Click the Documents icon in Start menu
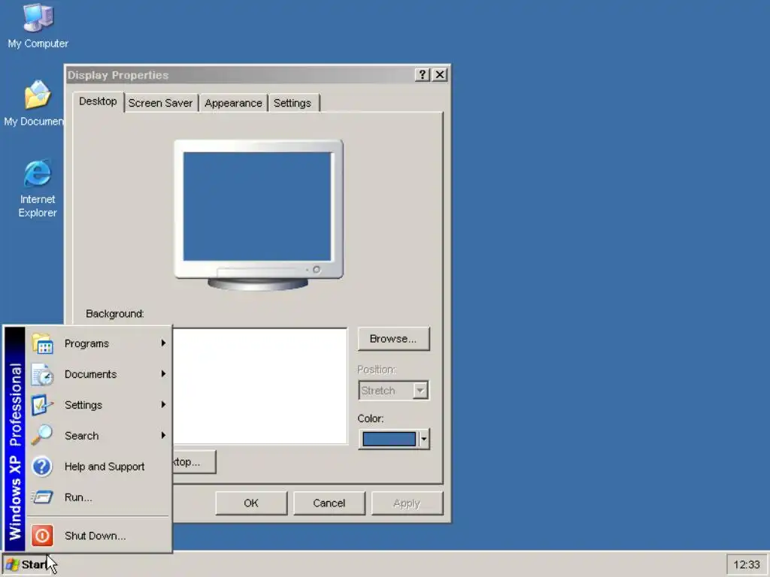 point(42,374)
